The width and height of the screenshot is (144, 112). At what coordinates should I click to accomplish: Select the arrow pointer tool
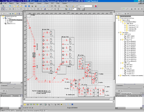3,9
